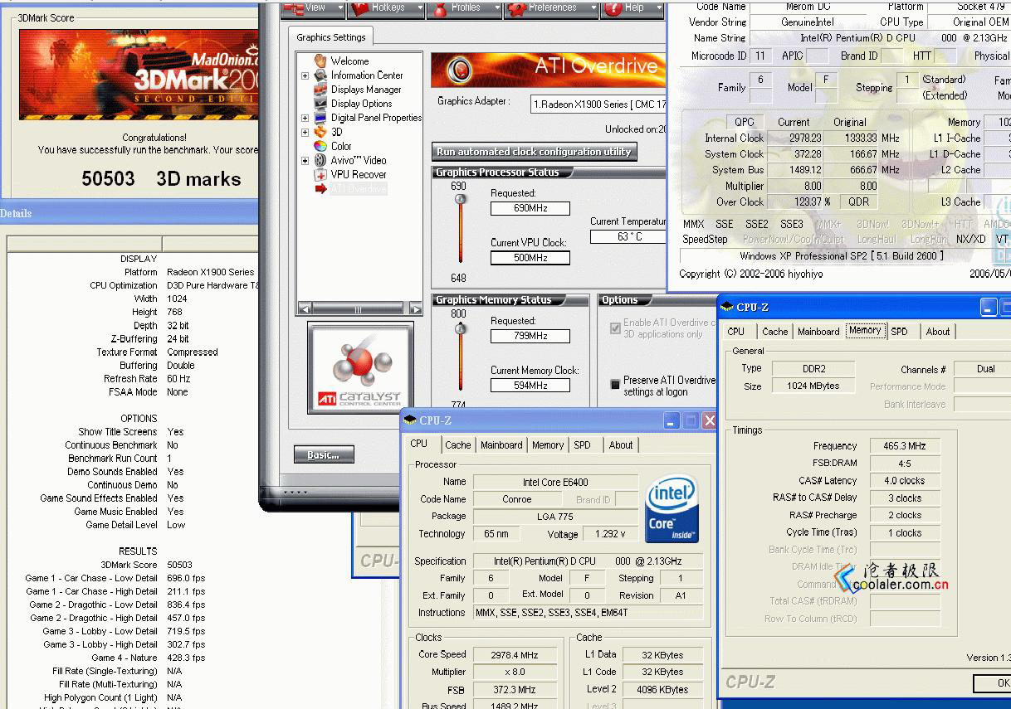Open Preferences via its toolbar icon
This screenshot has width=1011, height=709.
(515, 7)
